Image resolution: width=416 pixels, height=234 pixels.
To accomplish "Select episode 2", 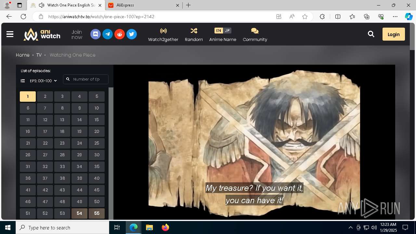I will tap(45, 96).
